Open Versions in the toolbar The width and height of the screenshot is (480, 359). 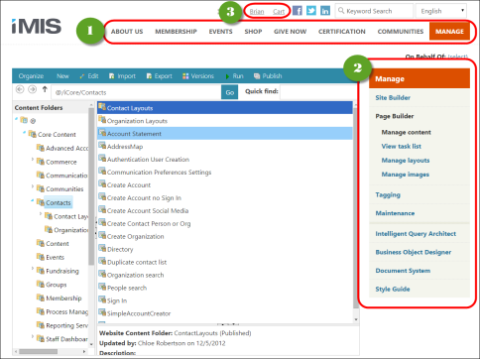198,76
